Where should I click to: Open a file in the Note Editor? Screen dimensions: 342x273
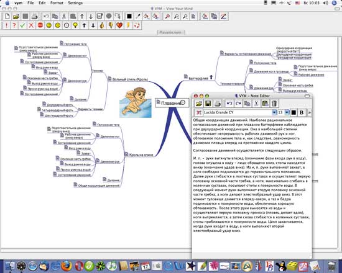199,104
